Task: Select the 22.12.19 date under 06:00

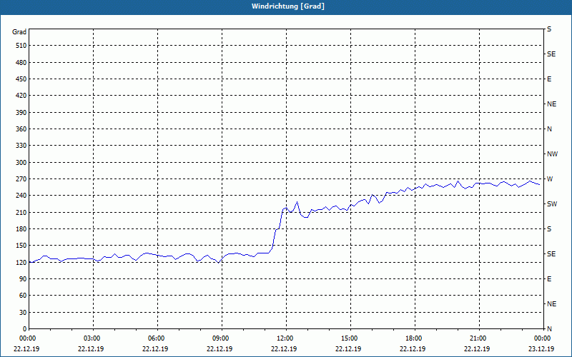Action: [x=155, y=348]
